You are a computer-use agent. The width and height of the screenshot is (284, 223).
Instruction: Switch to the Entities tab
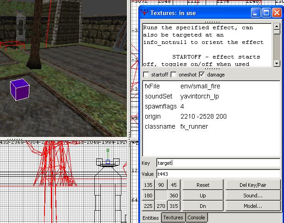point(151,218)
